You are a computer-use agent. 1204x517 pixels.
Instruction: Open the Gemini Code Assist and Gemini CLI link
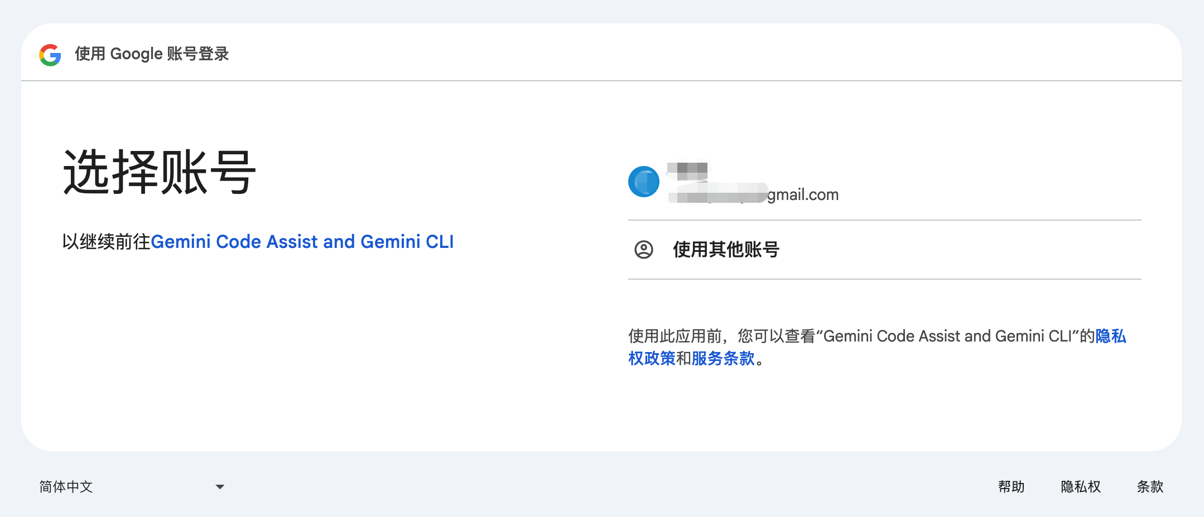coord(303,241)
